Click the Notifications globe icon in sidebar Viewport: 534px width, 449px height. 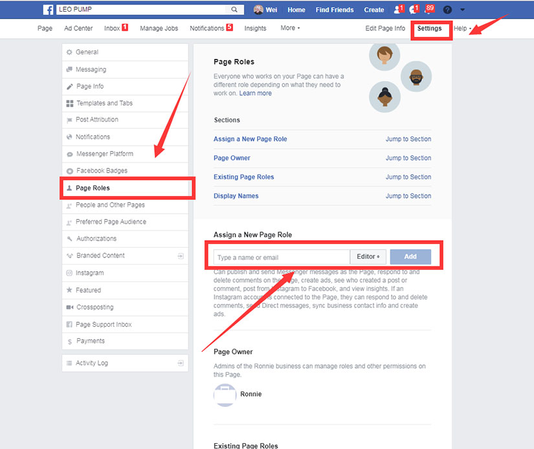coord(69,137)
